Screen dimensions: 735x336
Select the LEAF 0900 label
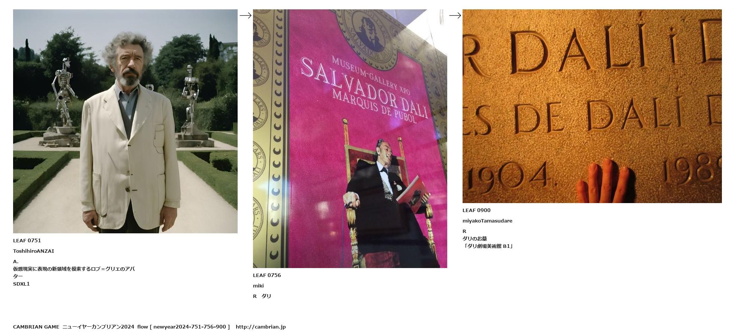click(x=476, y=210)
